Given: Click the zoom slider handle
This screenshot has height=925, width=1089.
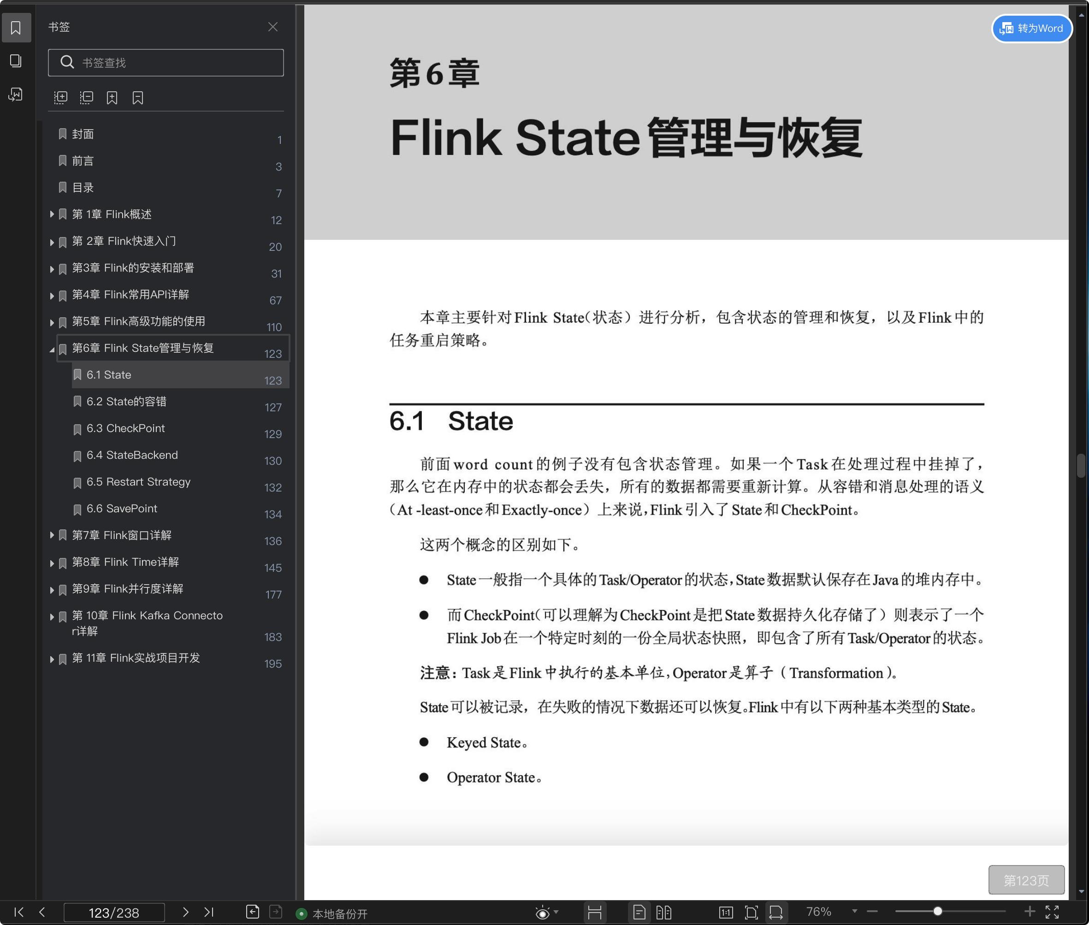Looking at the screenshot, I should 937,911.
